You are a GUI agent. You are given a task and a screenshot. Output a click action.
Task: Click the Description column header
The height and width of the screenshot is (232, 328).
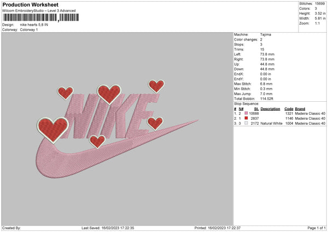(270, 109)
